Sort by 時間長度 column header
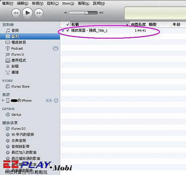The image size is (186, 175). pyautogui.click(x=139, y=25)
